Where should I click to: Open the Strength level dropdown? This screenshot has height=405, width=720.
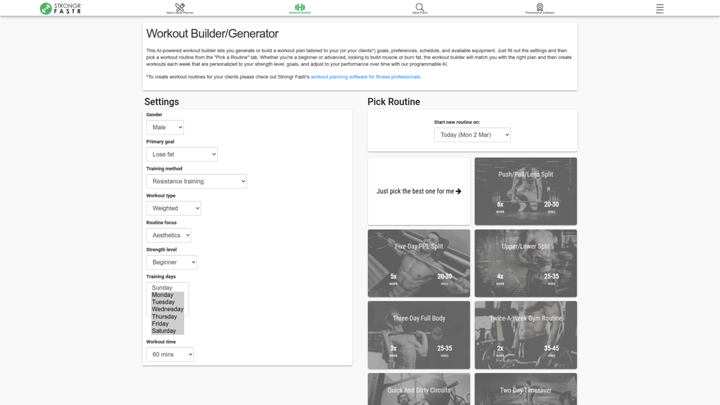[171, 262]
